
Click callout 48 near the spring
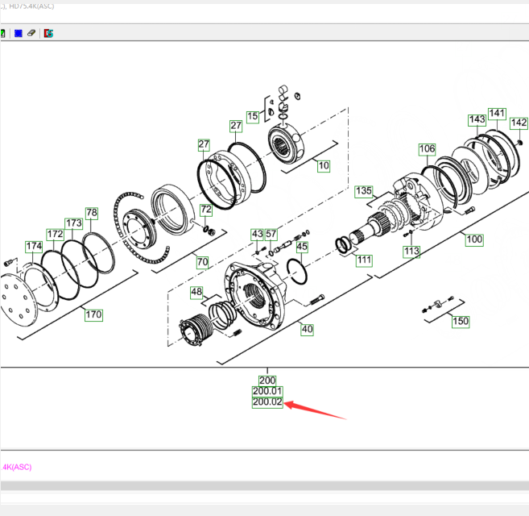(196, 291)
